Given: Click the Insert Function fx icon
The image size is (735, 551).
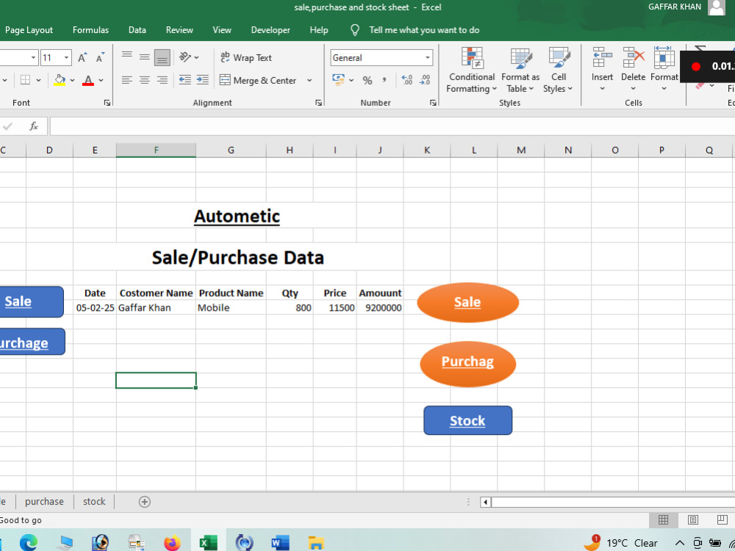Looking at the screenshot, I should click(34, 126).
